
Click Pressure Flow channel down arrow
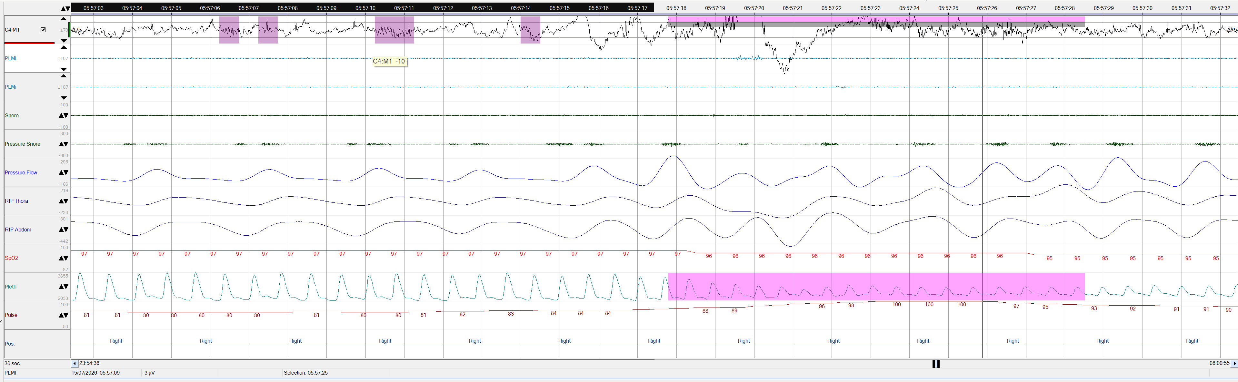tap(66, 172)
